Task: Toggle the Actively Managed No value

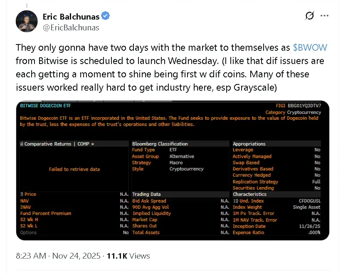Action: 317,156
